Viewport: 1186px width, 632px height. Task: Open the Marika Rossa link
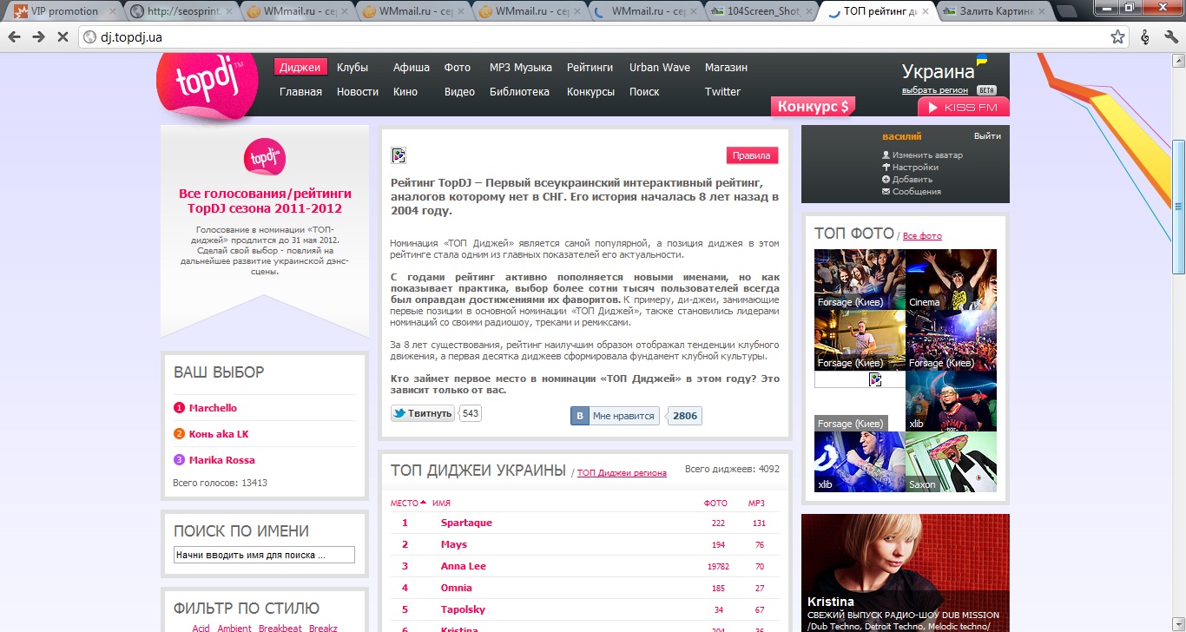coord(222,460)
